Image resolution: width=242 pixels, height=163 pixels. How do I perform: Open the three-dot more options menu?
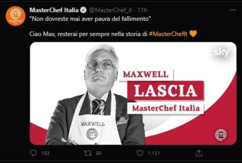point(233,10)
